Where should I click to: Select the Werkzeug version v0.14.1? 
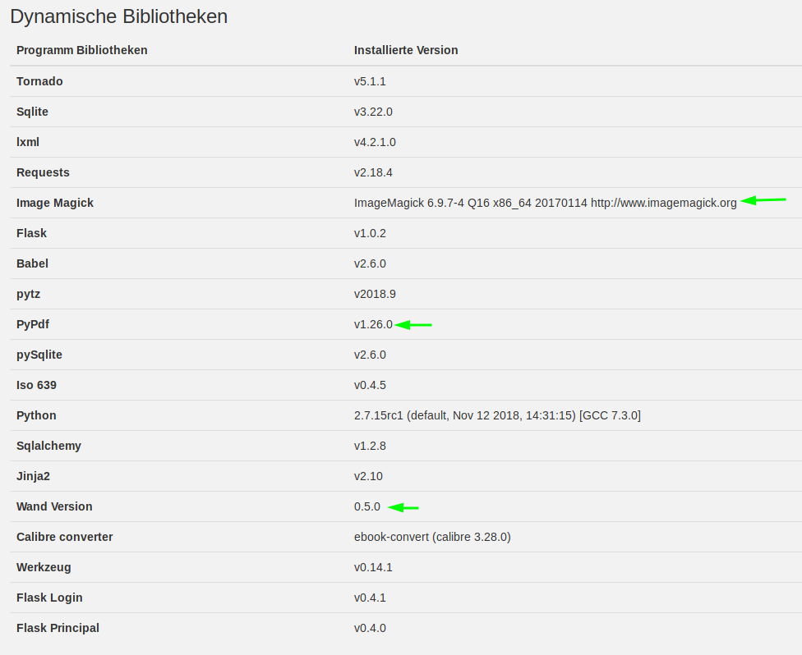(x=373, y=567)
